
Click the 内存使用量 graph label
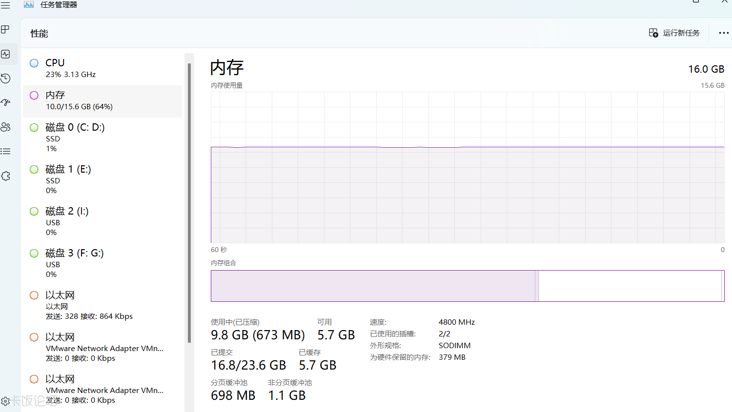226,85
